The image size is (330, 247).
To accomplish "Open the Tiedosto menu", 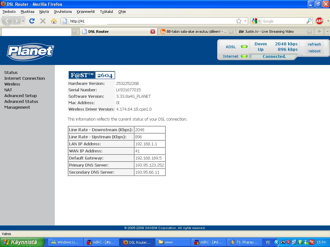I will (x=9, y=12).
